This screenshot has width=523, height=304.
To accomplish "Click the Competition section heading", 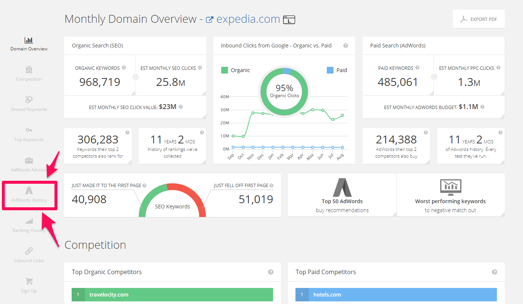I will 95,245.
